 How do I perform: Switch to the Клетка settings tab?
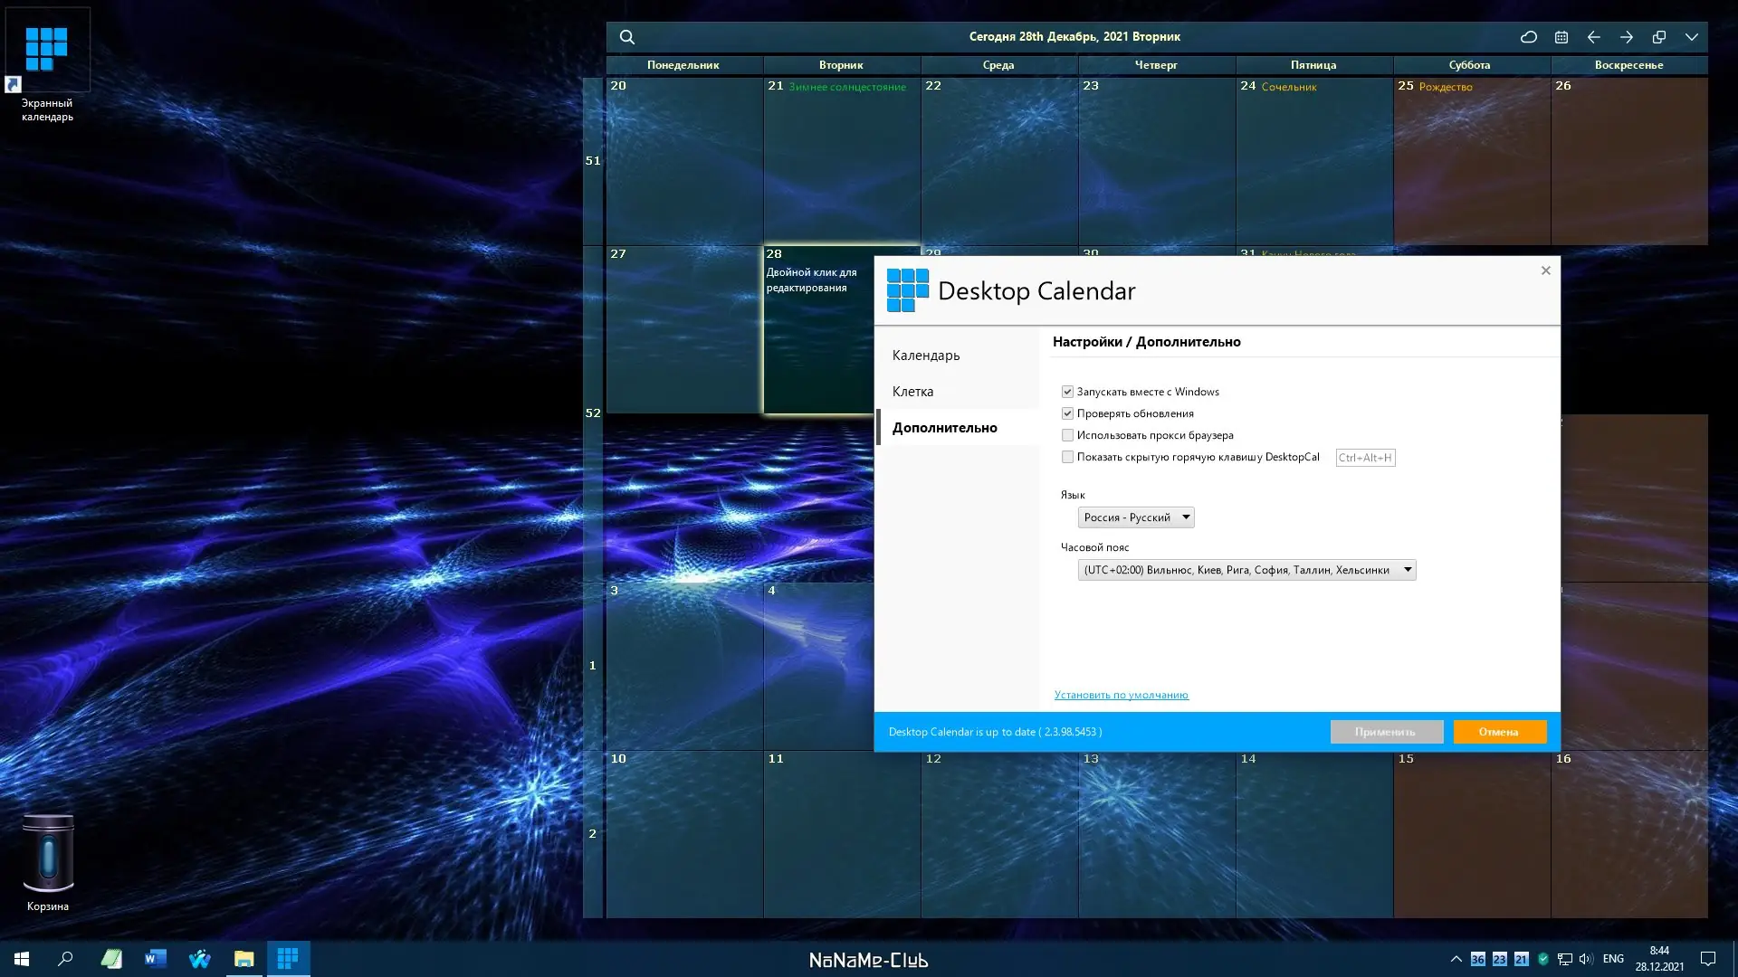912,392
